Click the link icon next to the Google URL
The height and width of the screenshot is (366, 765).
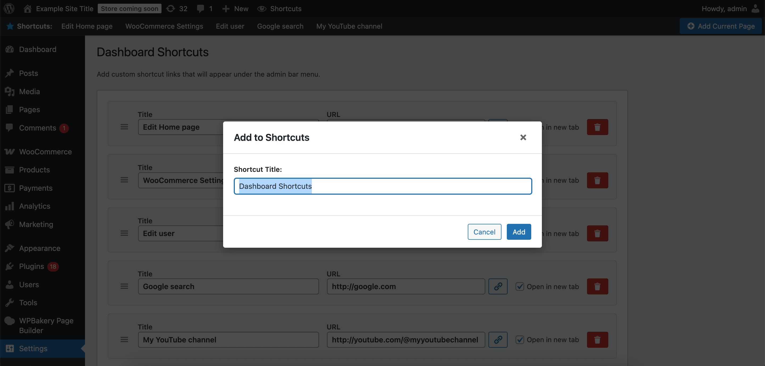(498, 286)
